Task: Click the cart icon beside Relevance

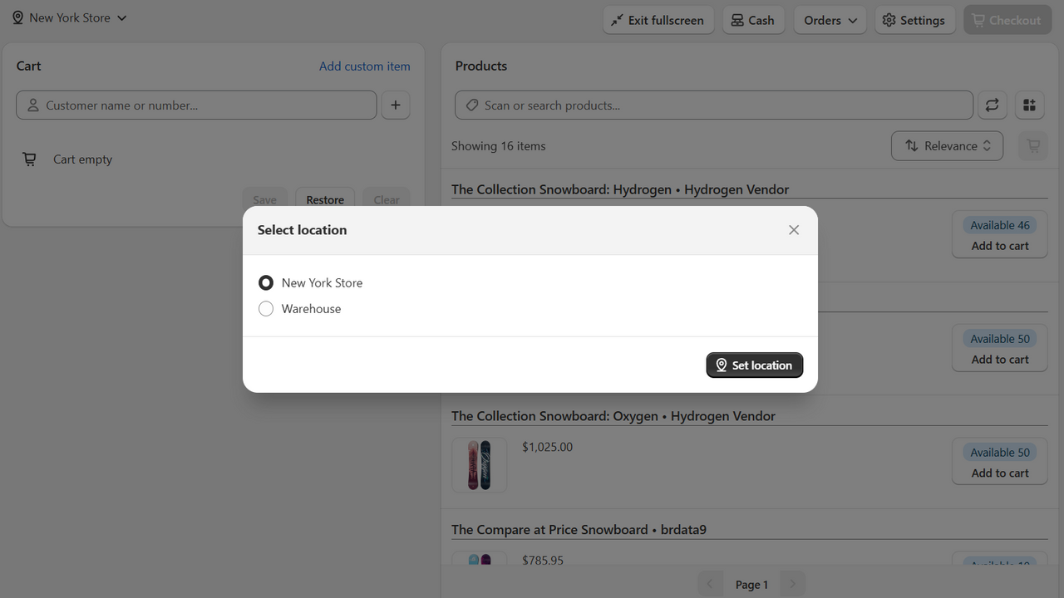Action: point(1033,146)
